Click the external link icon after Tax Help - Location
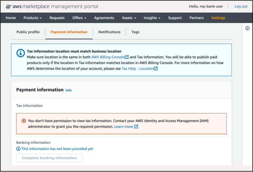Image resolution: width=253 pixels, height=172 pixels. click(156, 68)
